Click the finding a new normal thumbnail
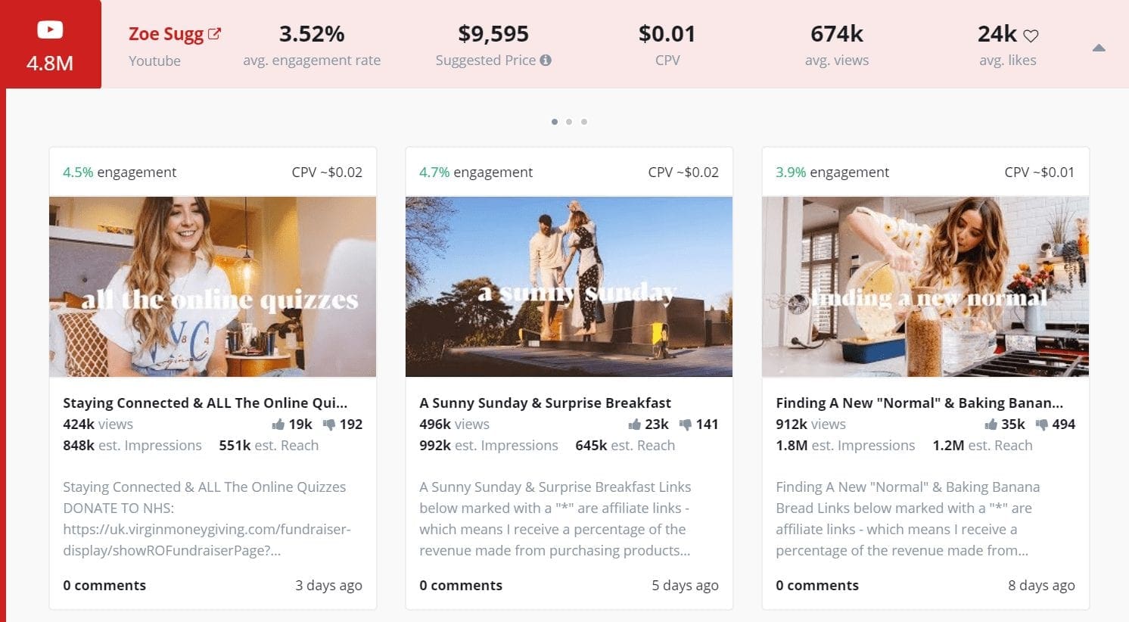The image size is (1129, 622). 925,287
